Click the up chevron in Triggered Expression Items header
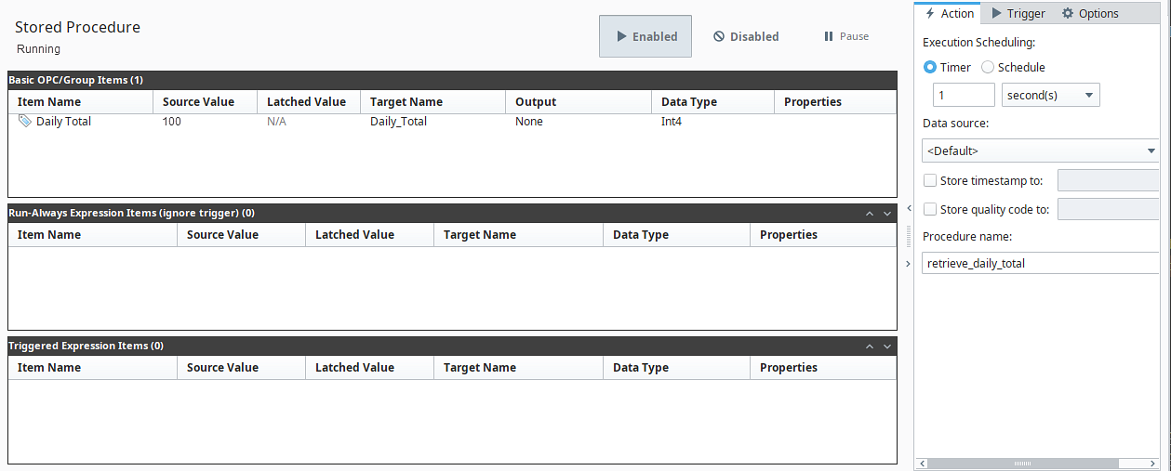Viewport: 1171px width, 471px height. coord(870,347)
